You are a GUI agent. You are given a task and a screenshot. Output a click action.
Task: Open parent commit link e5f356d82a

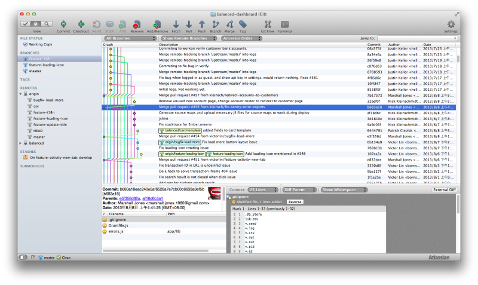click(130, 198)
